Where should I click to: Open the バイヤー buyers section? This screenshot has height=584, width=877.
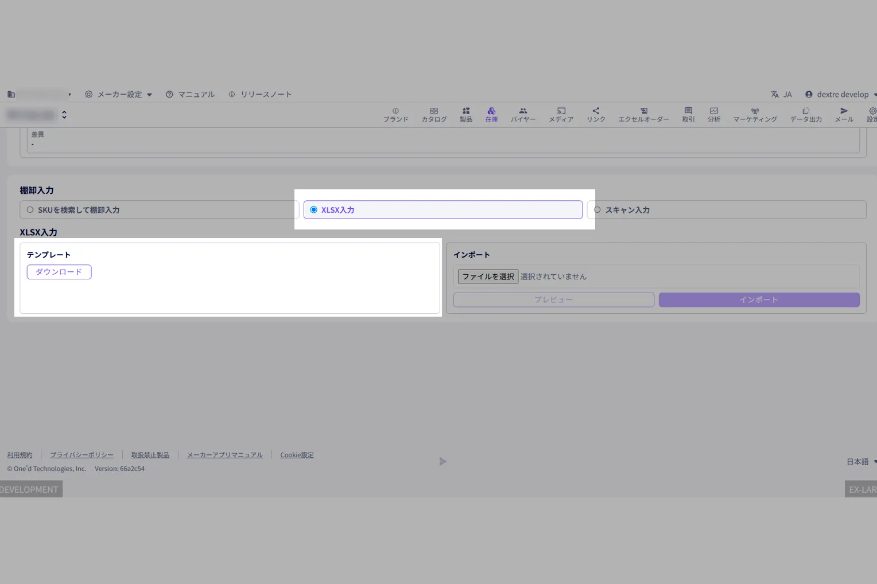(x=523, y=115)
